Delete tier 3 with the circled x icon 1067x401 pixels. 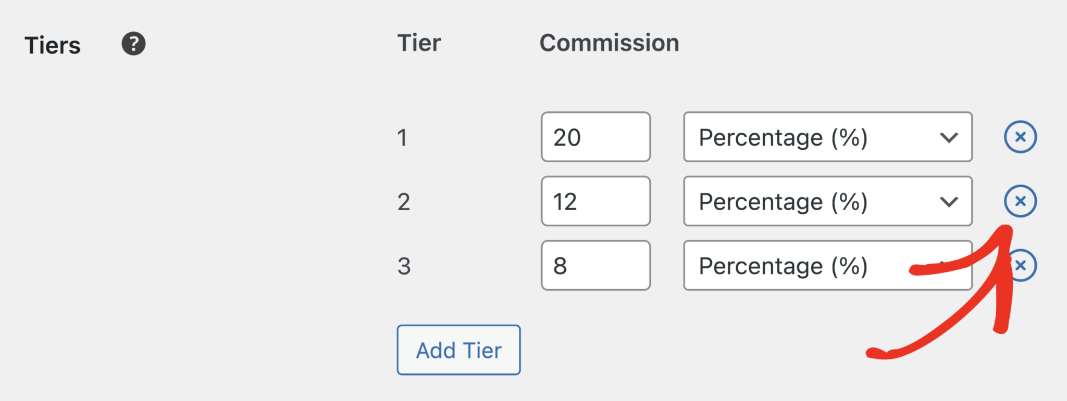coord(1020,265)
